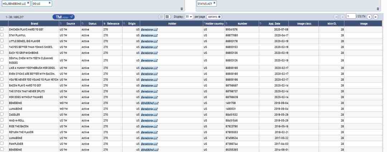Viewport: 387px width, 152px height.
Task: Select brand WAG-N-ROLL
Action: (x=16, y=120)
